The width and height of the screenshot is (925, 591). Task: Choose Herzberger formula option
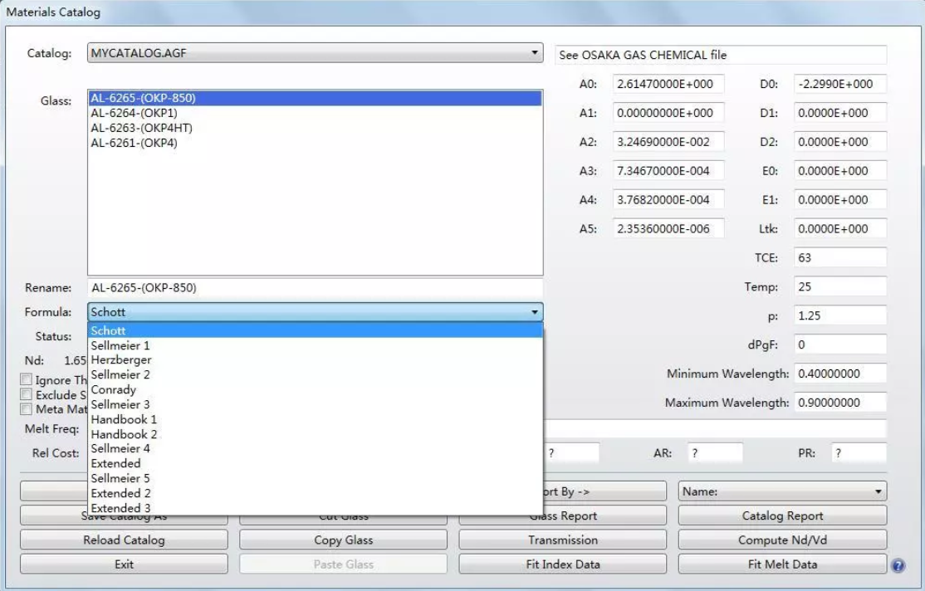(121, 360)
